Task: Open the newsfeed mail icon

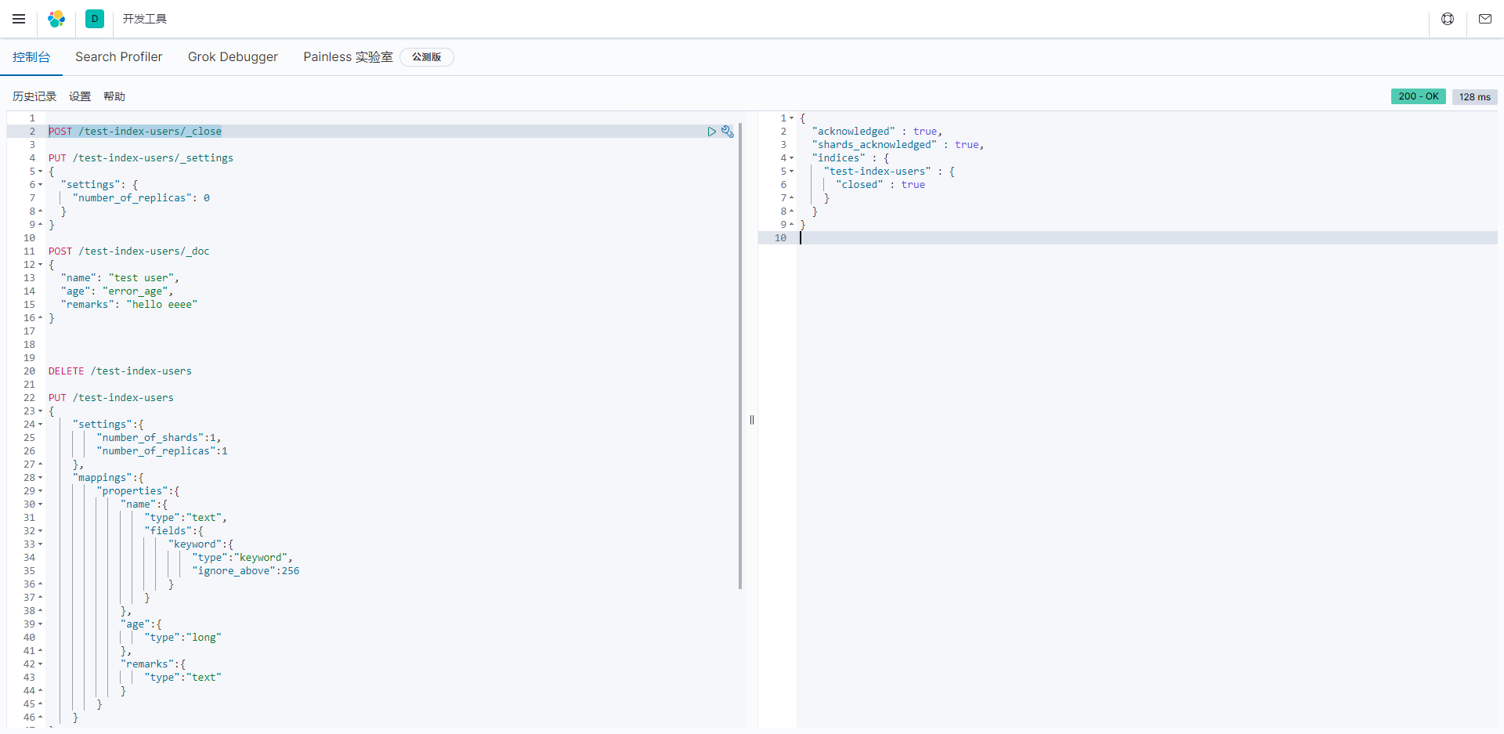Action: 1485,19
